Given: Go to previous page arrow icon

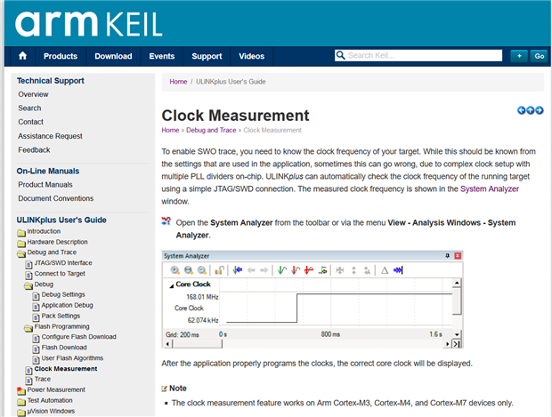Looking at the screenshot, I should [x=522, y=110].
